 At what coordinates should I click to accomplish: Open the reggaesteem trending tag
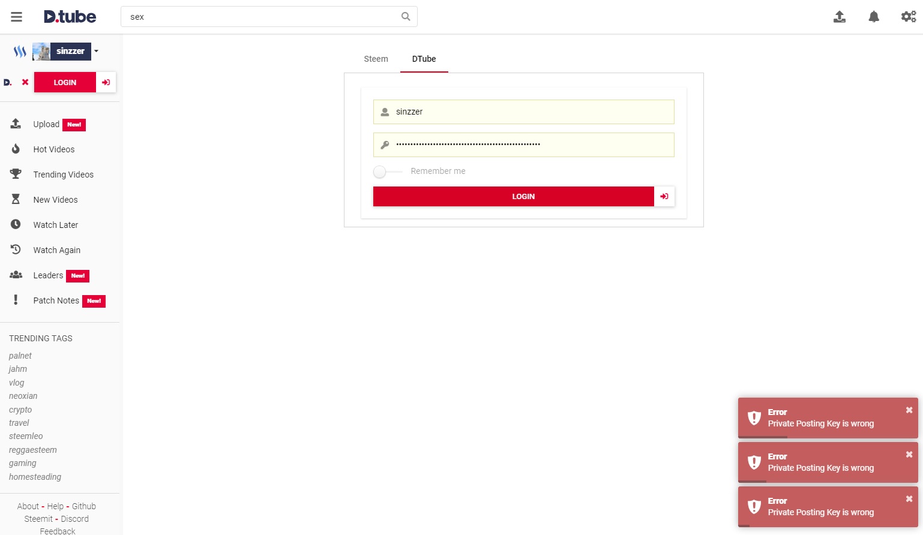[x=33, y=450]
